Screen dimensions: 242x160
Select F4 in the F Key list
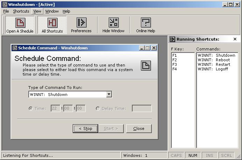pos(183,69)
